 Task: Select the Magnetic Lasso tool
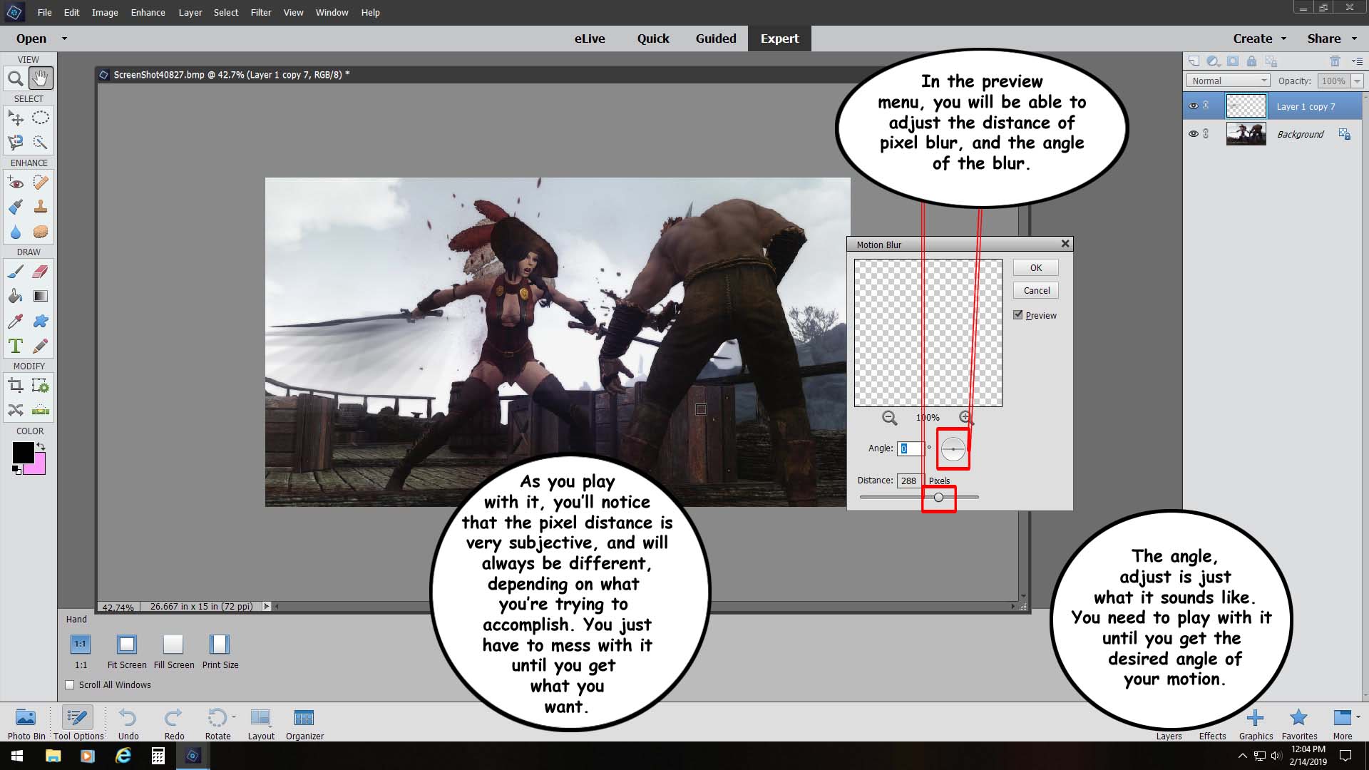point(15,143)
